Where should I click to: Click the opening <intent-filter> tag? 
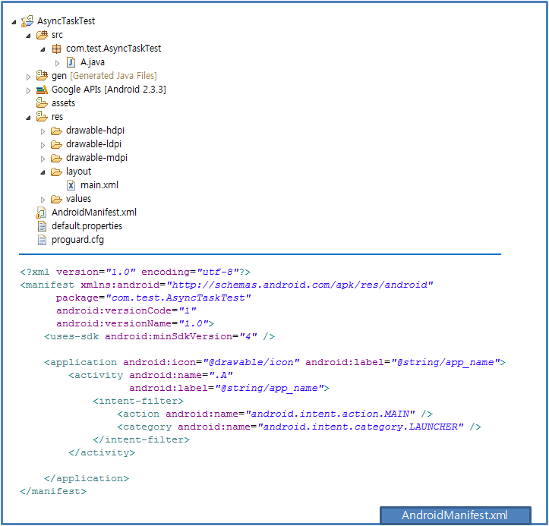pyautogui.click(x=138, y=401)
